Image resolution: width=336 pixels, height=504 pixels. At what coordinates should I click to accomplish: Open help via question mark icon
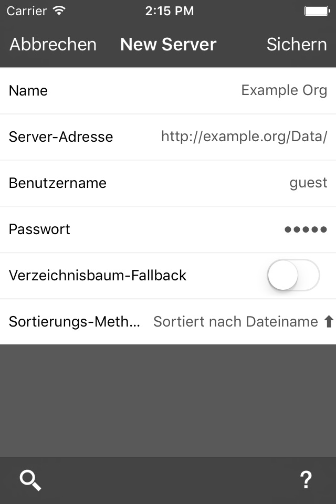[306, 480]
